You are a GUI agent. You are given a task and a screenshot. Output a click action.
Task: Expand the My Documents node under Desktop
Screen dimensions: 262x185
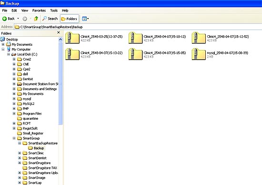3,44
